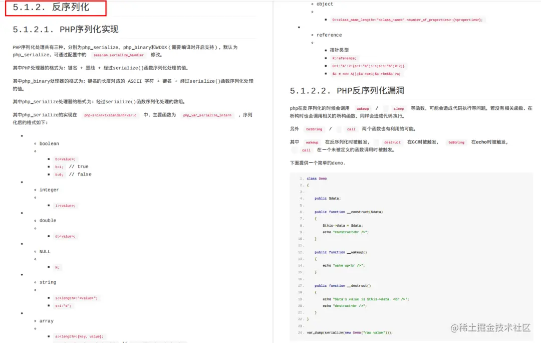Image resolution: width=541 pixels, height=343 pixels.
Task: Click code line "public $data;"
Action: click(328, 198)
